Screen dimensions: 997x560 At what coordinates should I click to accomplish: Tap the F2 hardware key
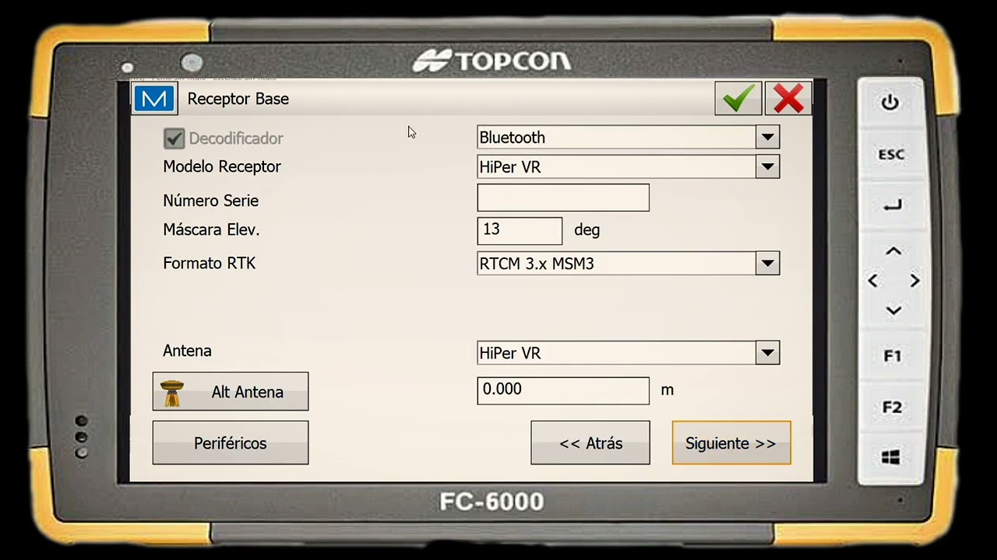[x=893, y=408]
